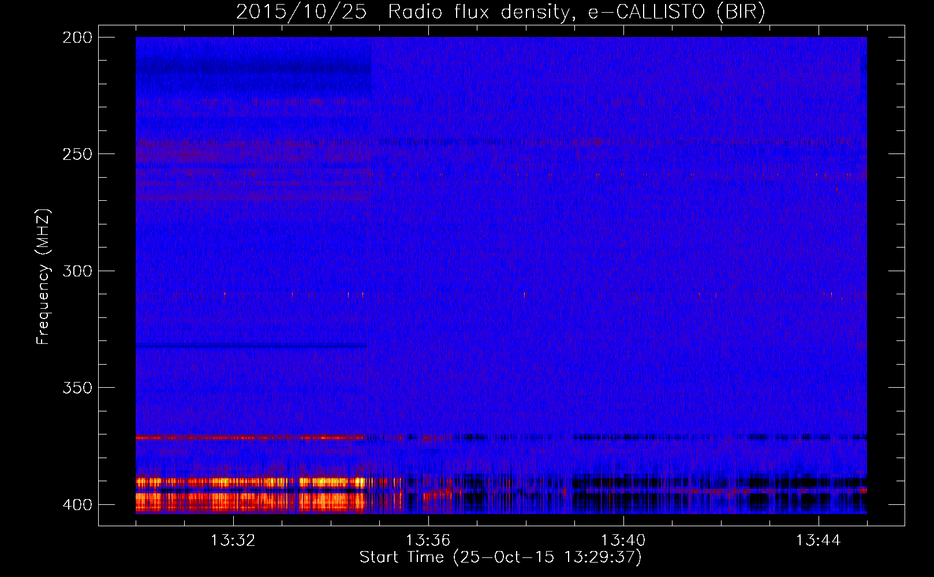This screenshot has width=934, height=577.
Task: Click the 13:40 time tick label
Action: click(623, 540)
